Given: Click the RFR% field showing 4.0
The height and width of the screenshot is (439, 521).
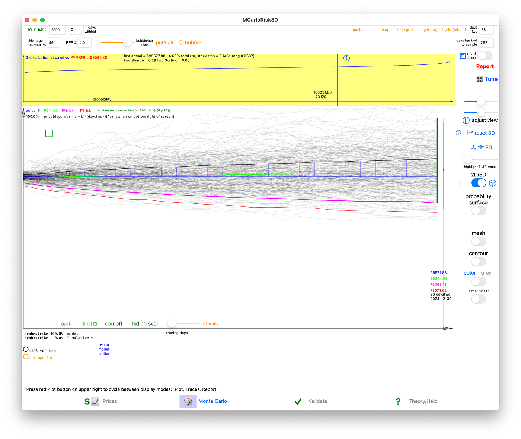Looking at the screenshot, I should point(84,43).
